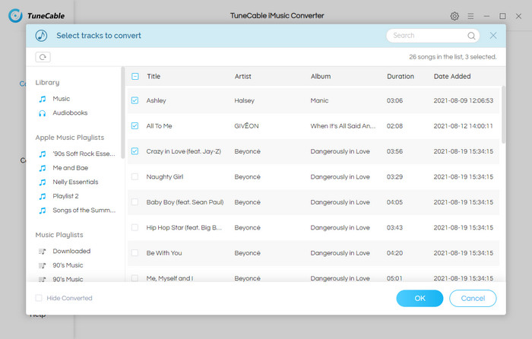The width and height of the screenshot is (532, 339).
Task: Sort by the Artist column header
Action: tap(243, 76)
